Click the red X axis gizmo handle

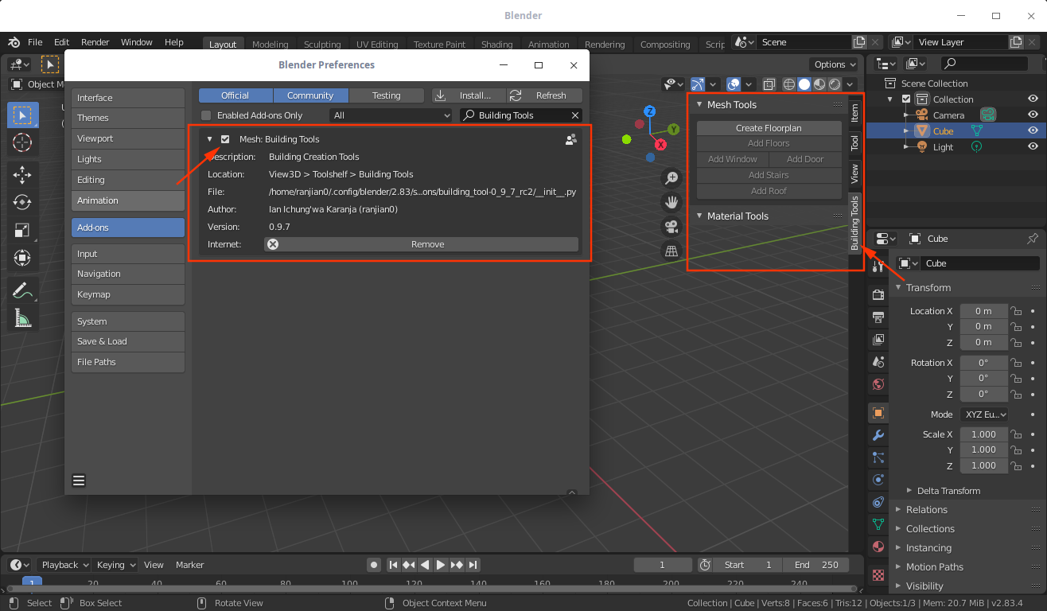pos(660,144)
